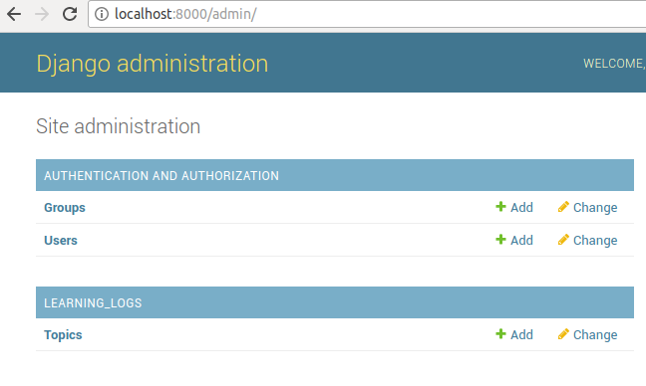Click the Site administration heading text
The height and width of the screenshot is (386, 646).
click(119, 126)
